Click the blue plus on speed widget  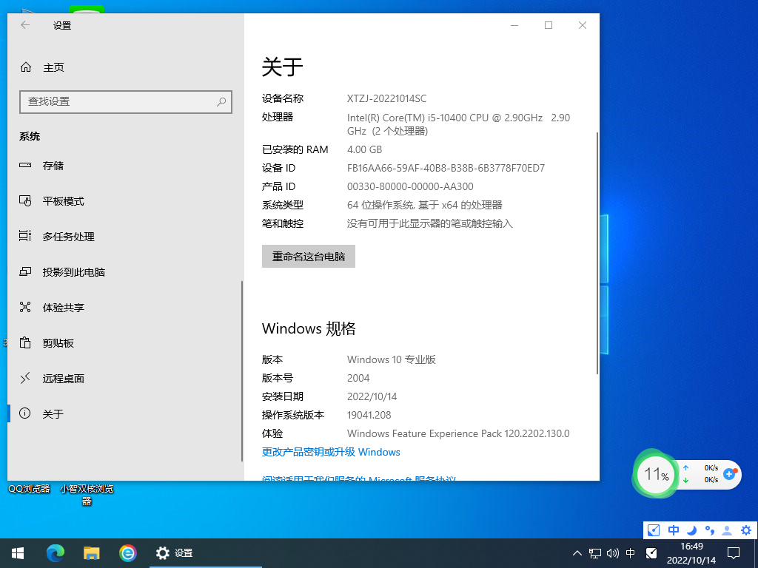pos(729,476)
